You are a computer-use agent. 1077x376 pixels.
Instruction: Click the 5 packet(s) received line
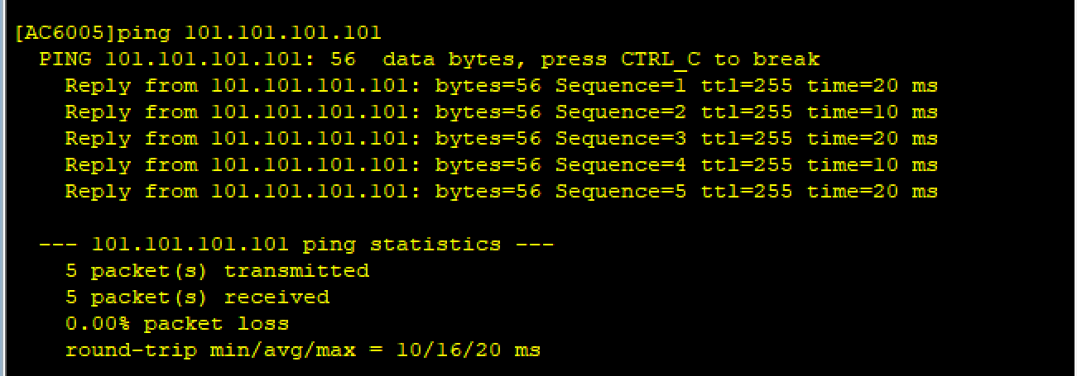point(197,297)
